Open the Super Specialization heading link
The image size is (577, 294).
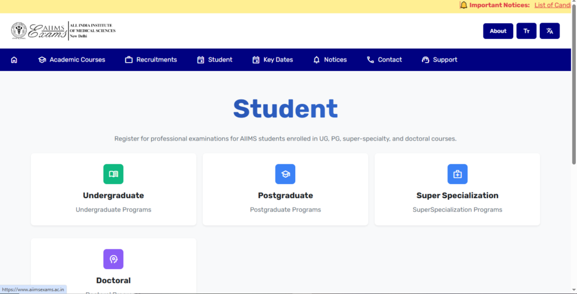(x=458, y=196)
